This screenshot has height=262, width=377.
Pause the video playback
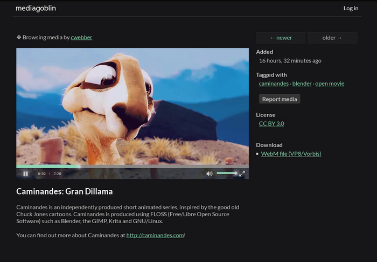(x=25, y=174)
